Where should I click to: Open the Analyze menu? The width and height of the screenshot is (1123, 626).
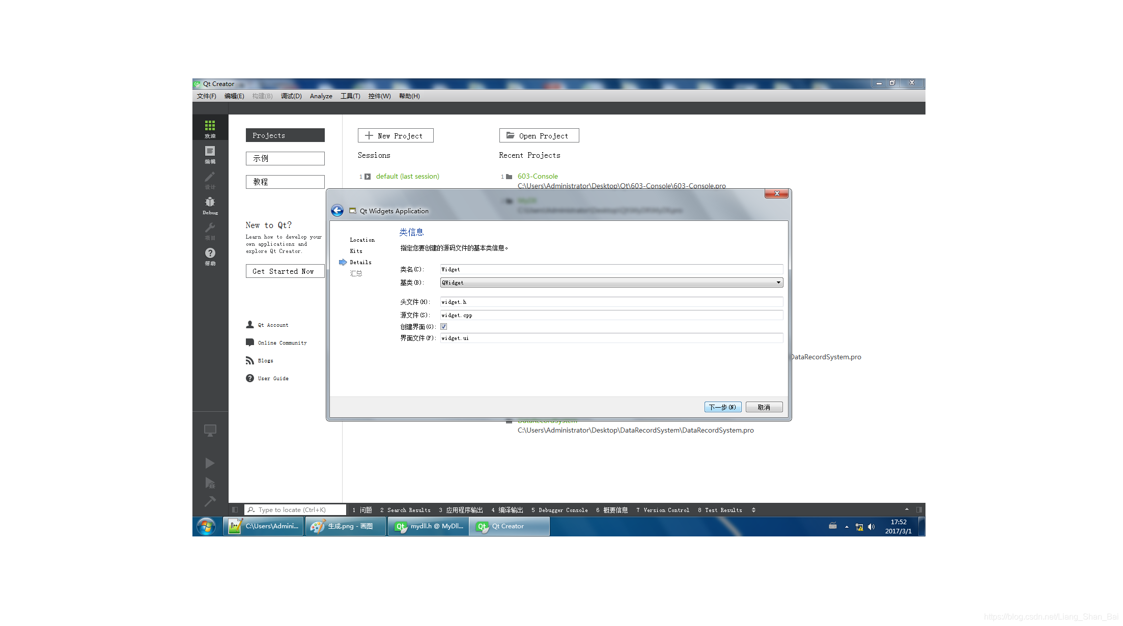321,96
